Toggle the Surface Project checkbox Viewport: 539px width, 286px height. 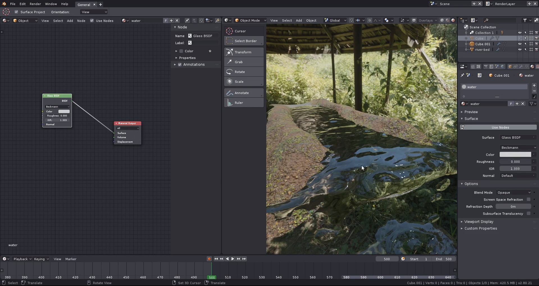[x=16, y=12]
